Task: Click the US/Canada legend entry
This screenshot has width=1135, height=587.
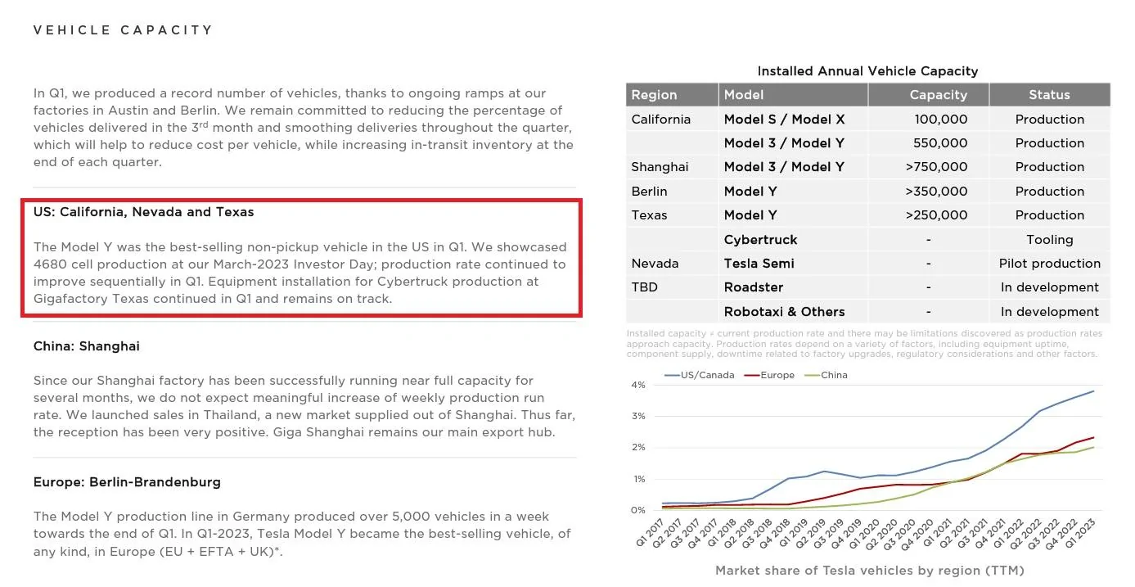Action: 699,375
